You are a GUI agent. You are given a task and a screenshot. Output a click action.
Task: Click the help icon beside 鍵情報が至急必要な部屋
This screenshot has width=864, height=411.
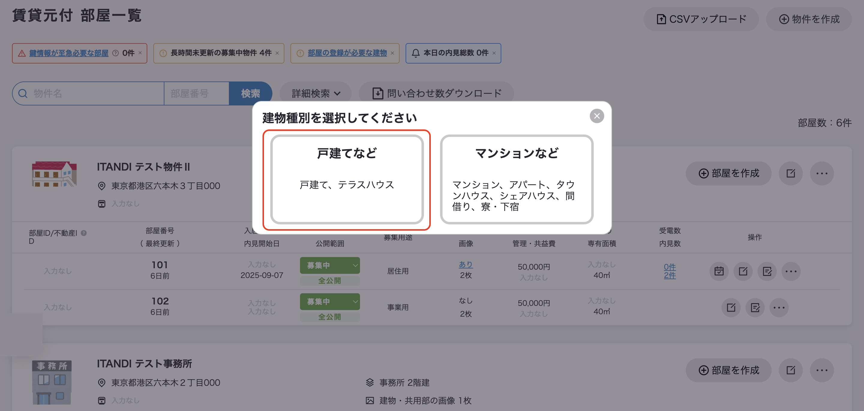coord(115,53)
